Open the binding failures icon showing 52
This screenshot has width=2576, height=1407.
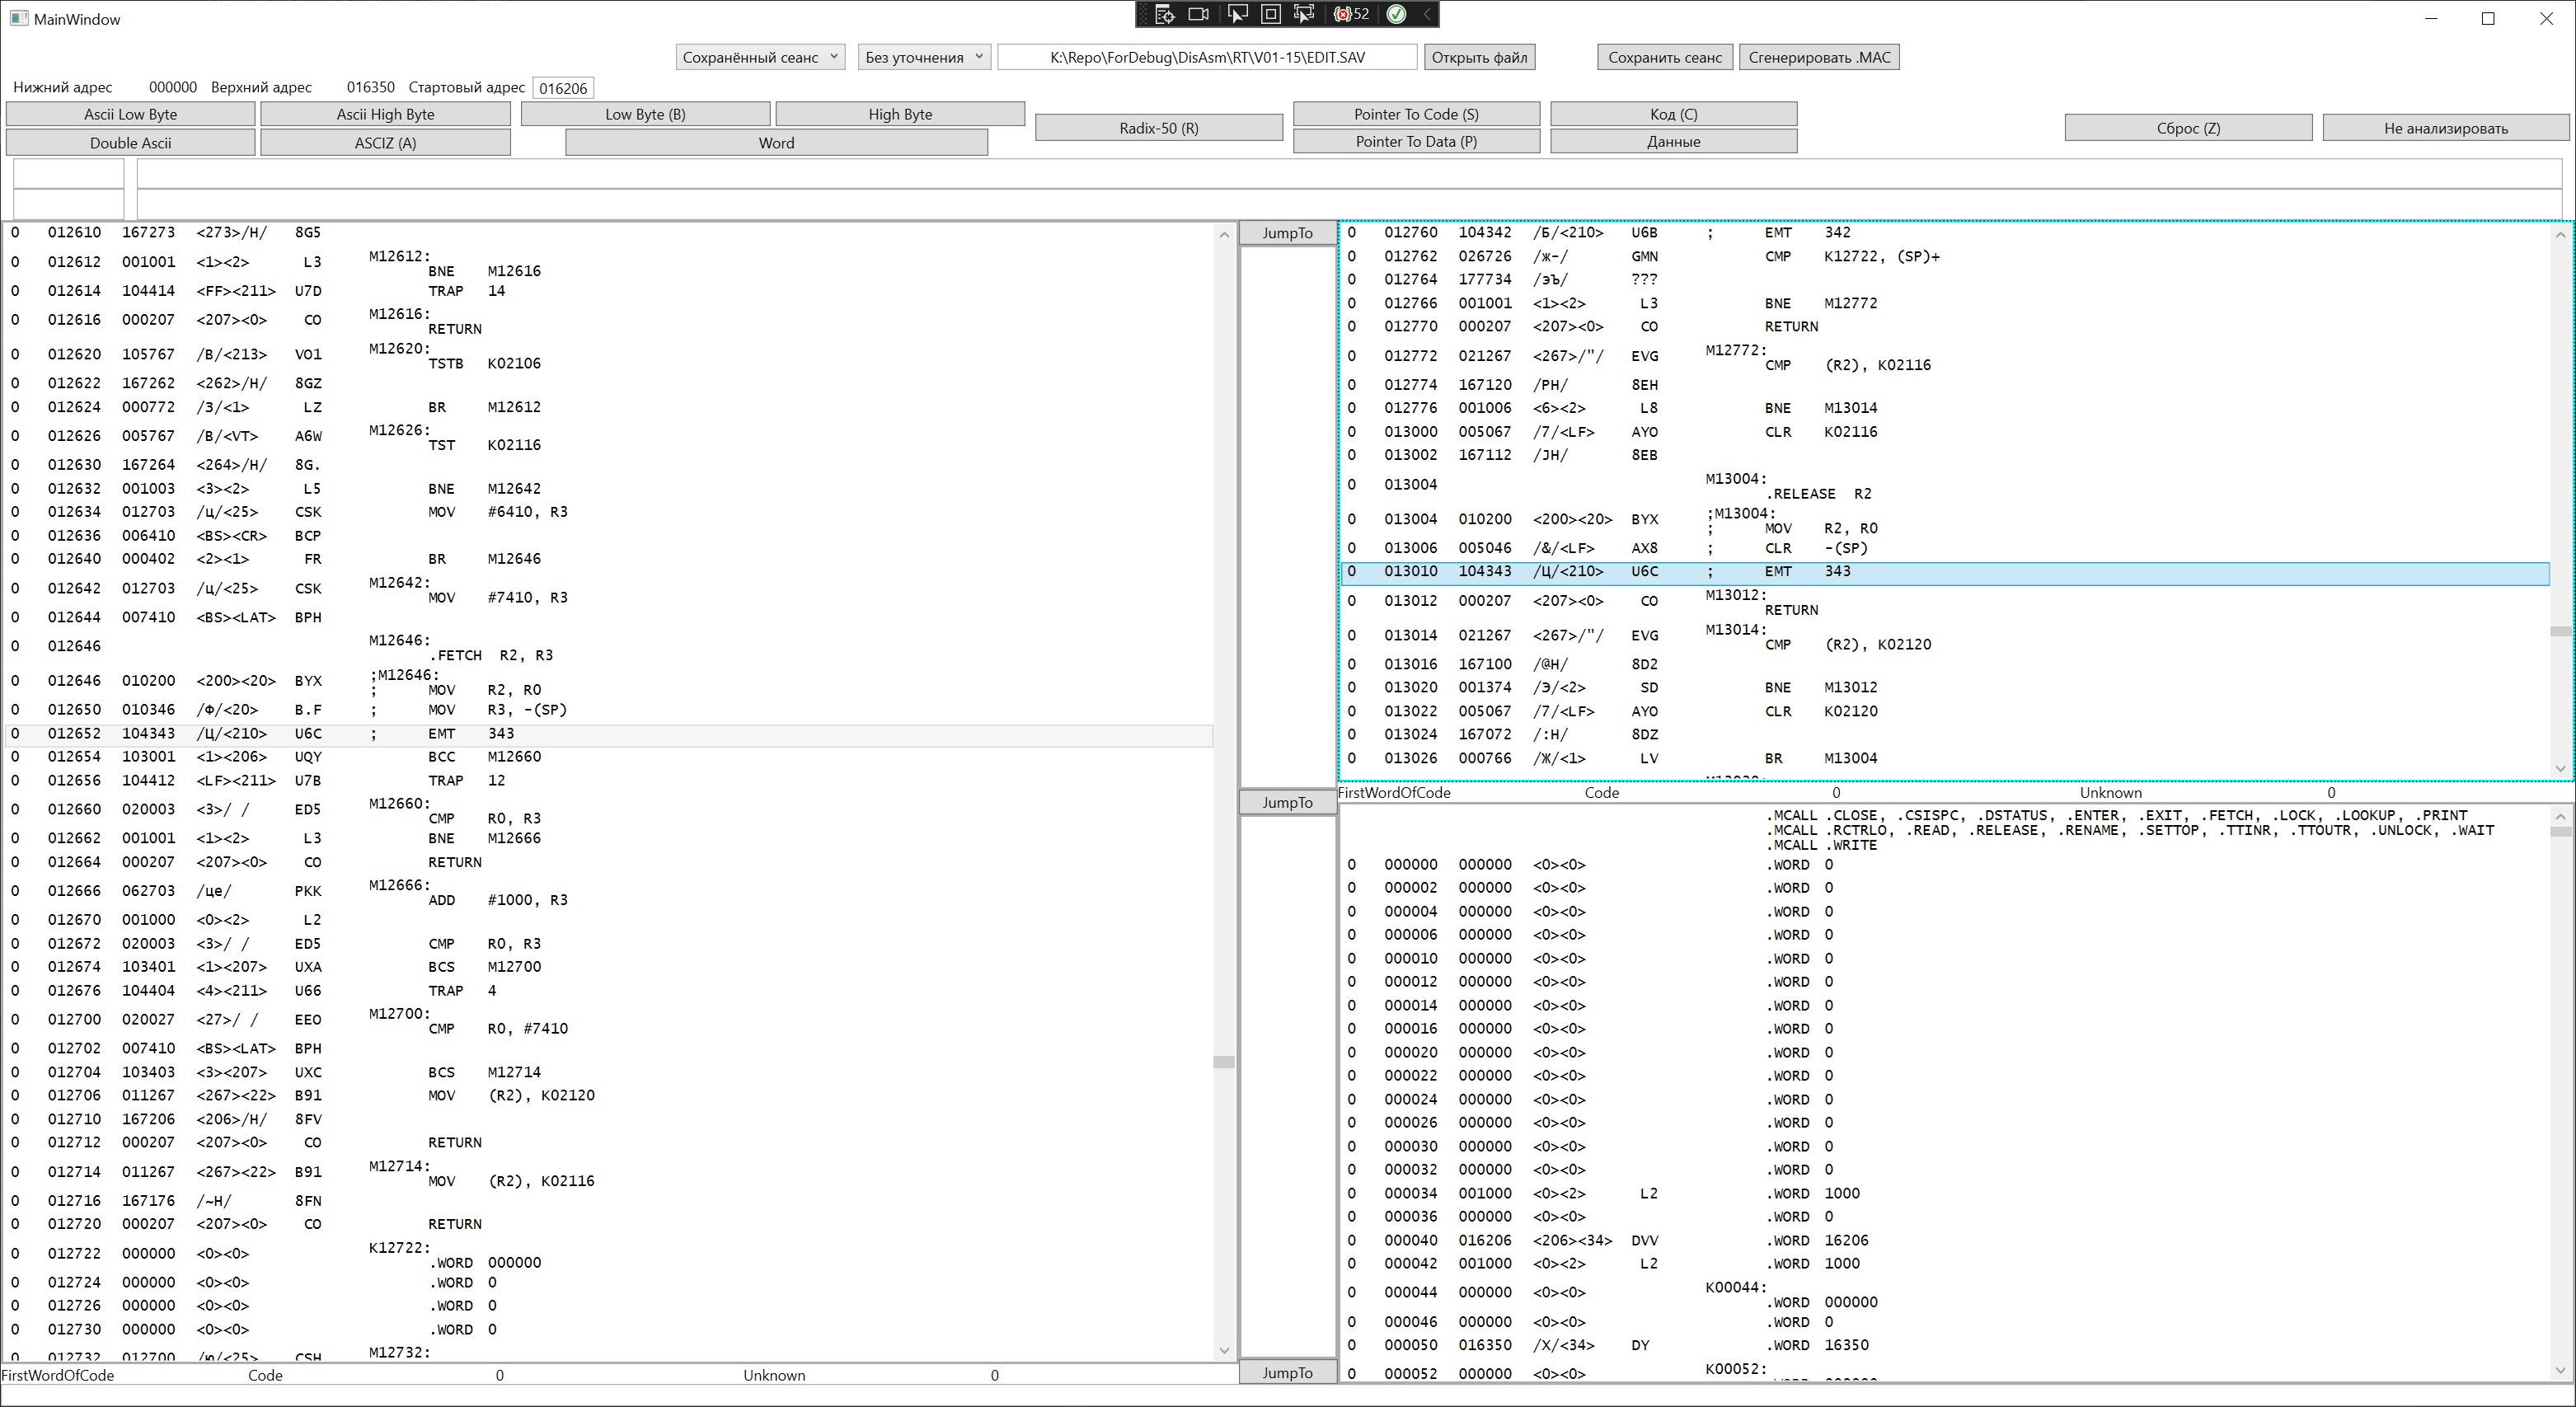pos(1351,14)
